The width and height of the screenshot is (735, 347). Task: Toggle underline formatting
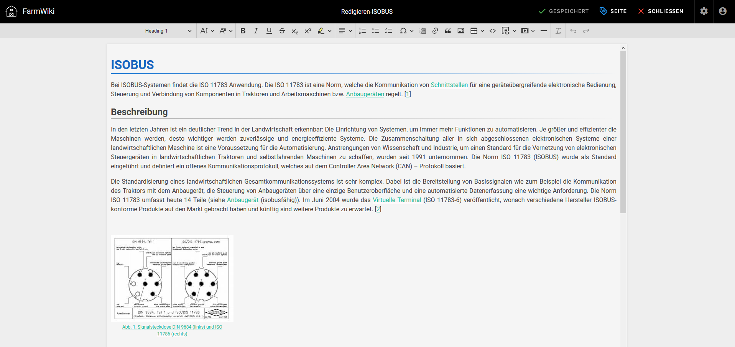point(269,31)
